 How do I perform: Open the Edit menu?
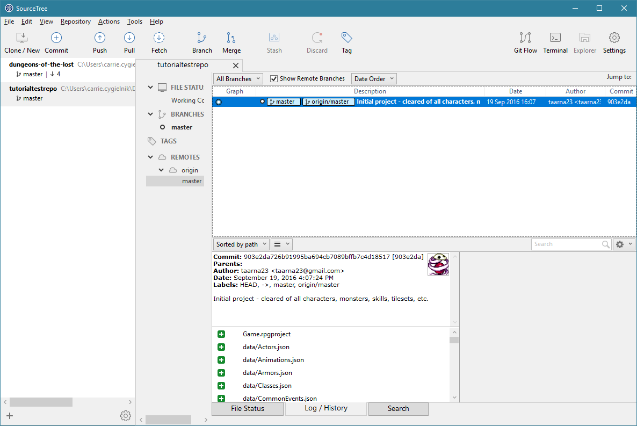[27, 21]
